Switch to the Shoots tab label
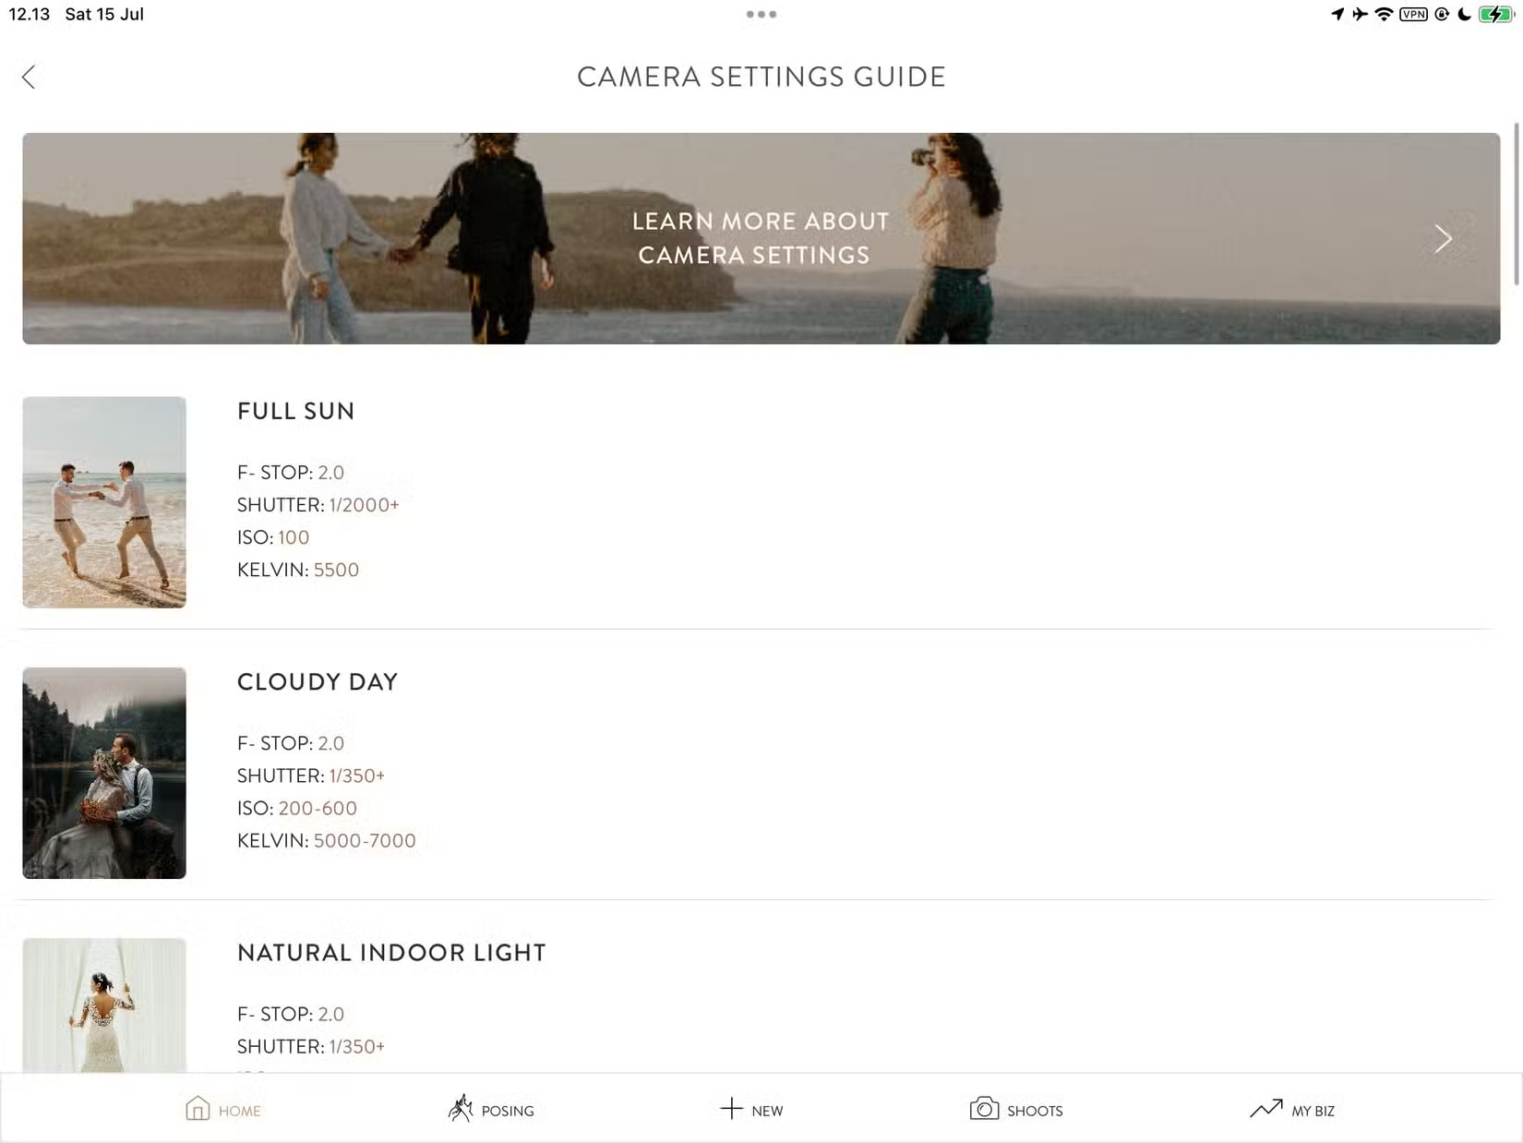 point(1035,1111)
